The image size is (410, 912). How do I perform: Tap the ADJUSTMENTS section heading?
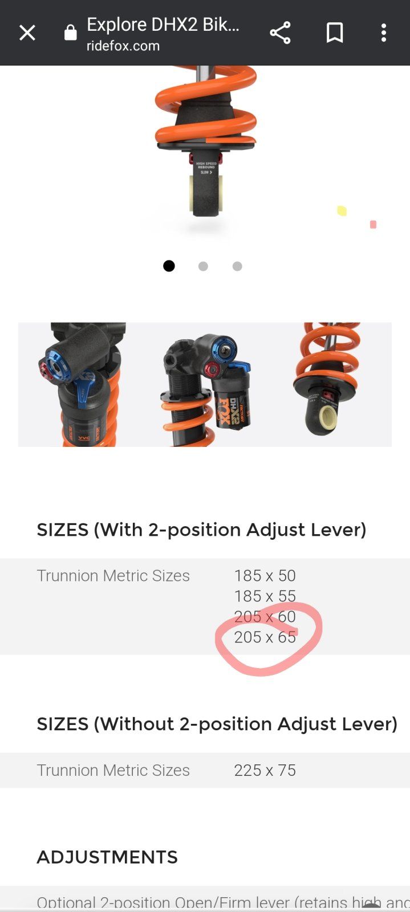(x=107, y=857)
